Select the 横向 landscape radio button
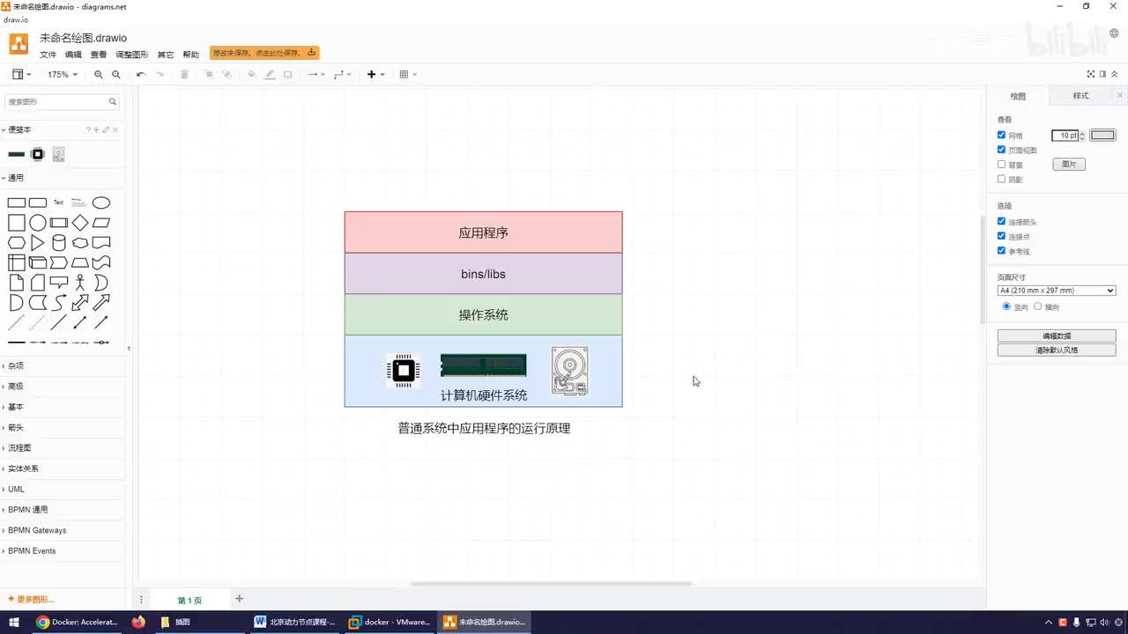The width and height of the screenshot is (1128, 634). point(1037,306)
